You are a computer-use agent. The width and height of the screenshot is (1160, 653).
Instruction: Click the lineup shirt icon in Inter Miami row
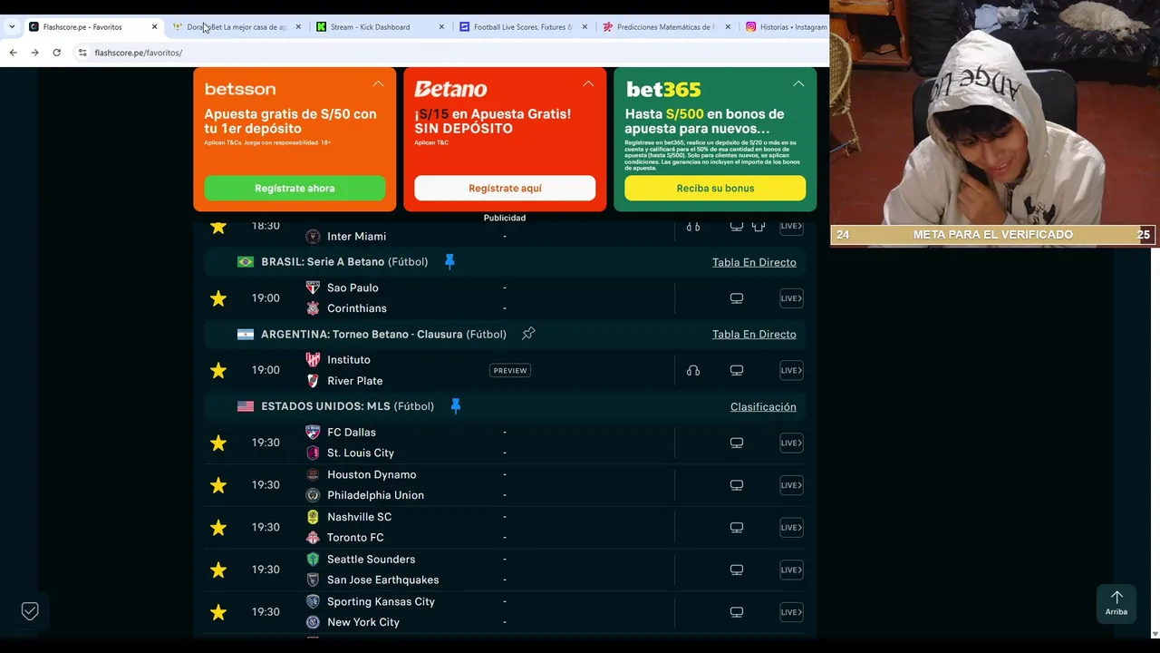759,226
